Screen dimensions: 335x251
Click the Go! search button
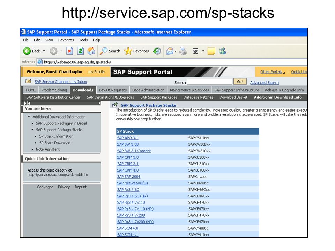tap(240, 82)
